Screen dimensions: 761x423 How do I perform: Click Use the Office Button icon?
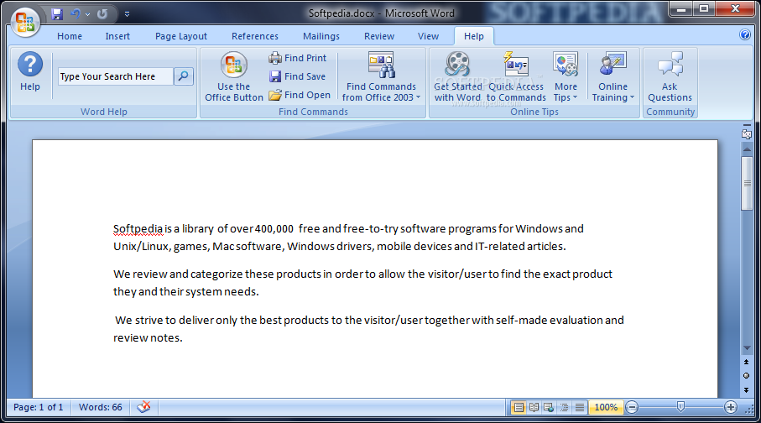[234, 76]
